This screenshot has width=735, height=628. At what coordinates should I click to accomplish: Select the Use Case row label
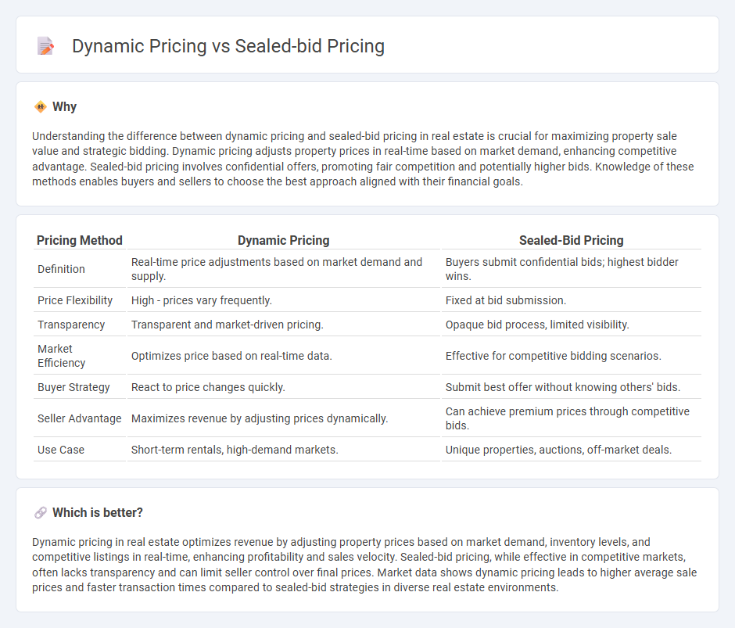tap(61, 450)
